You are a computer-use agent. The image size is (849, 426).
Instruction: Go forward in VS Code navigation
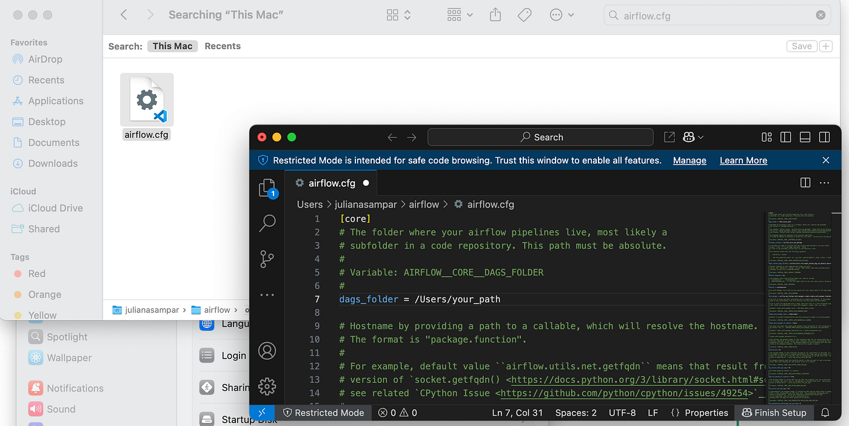tap(412, 137)
